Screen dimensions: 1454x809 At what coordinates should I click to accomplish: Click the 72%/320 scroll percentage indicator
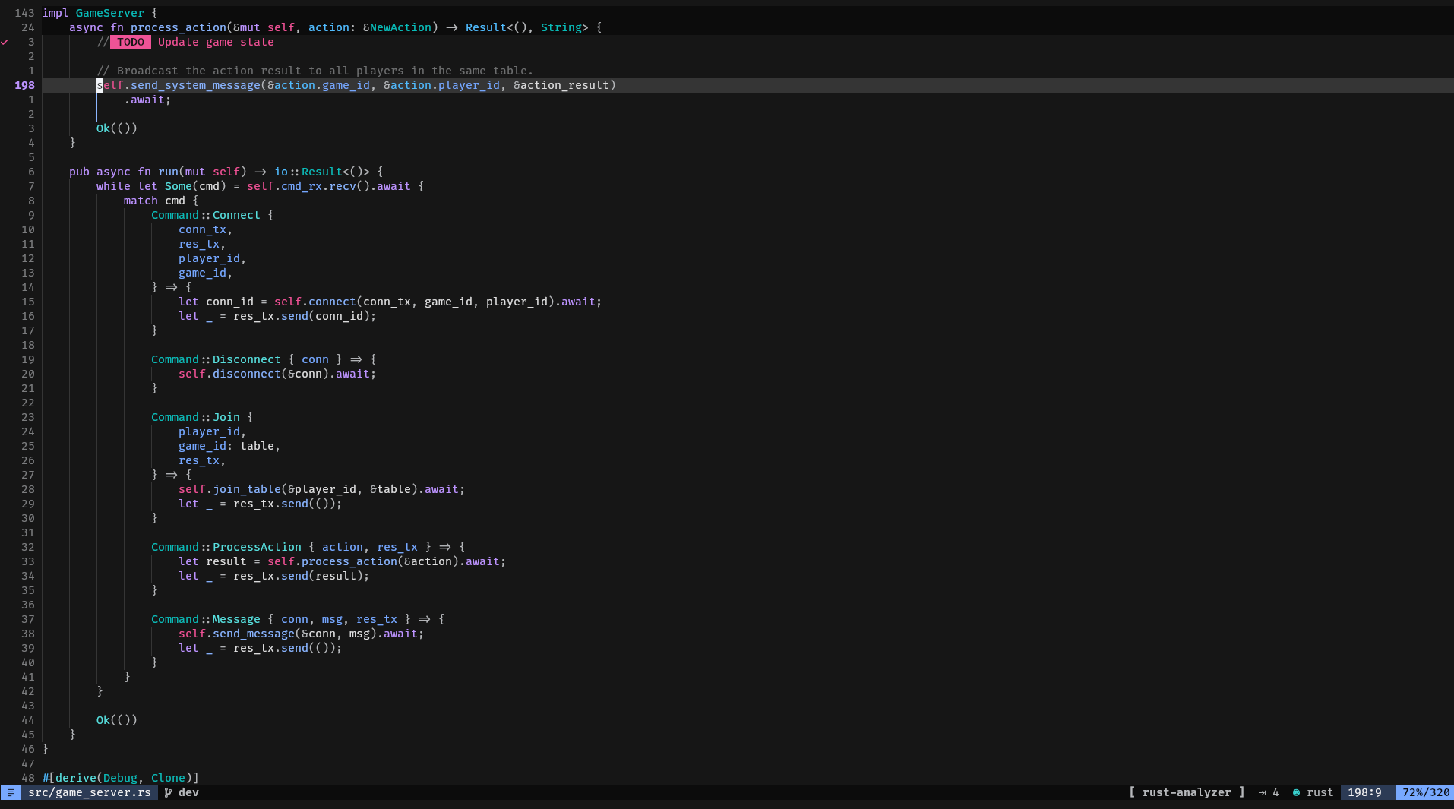(1425, 792)
